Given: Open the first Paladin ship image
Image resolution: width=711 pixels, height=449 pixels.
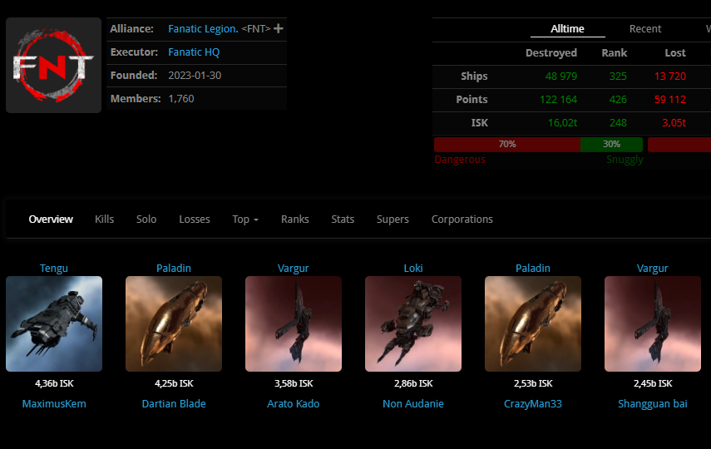Looking at the screenshot, I should (x=174, y=323).
